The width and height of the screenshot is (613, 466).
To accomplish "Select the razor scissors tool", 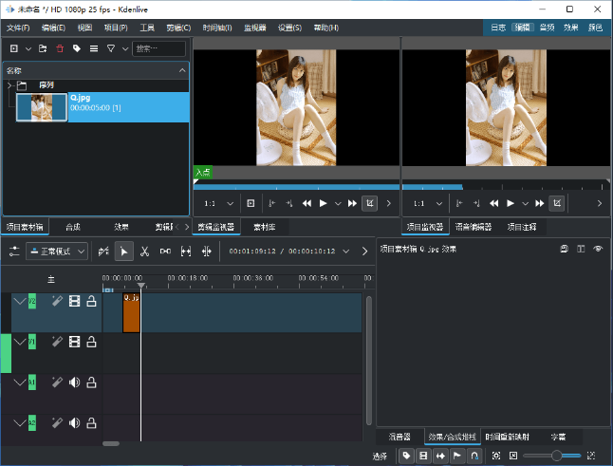I will tap(144, 251).
